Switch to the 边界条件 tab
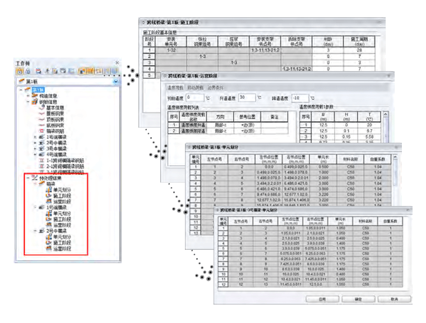Image resolution: width=426 pixels, height=323 pixels. point(215,88)
